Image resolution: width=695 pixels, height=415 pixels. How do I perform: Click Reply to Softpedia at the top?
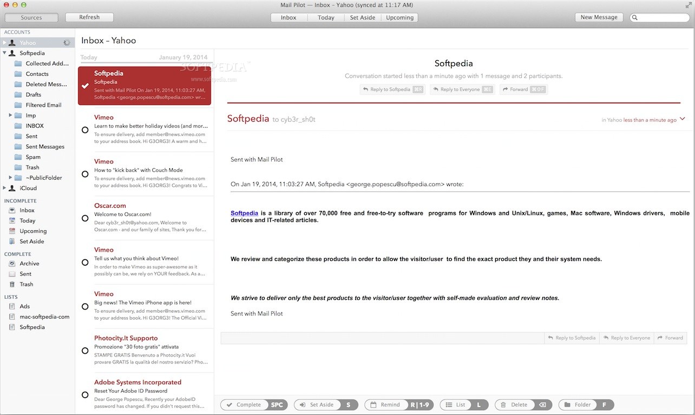[x=392, y=89]
